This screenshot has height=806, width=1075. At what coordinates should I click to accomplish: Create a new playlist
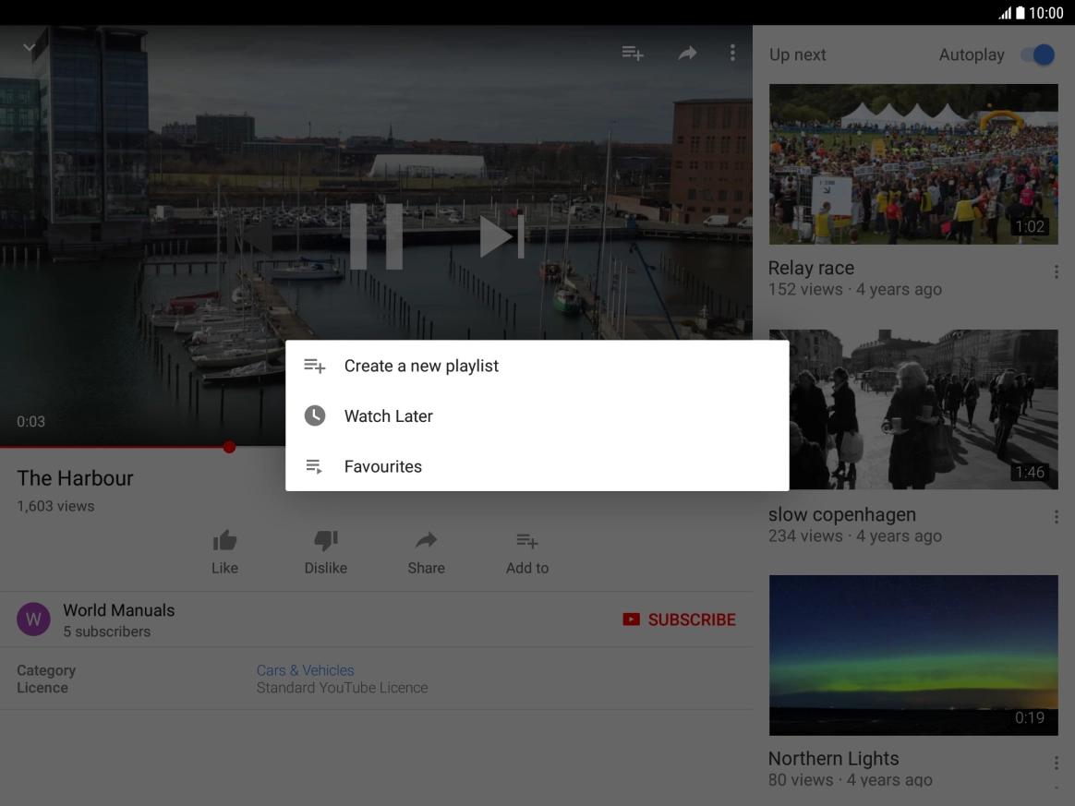click(420, 366)
